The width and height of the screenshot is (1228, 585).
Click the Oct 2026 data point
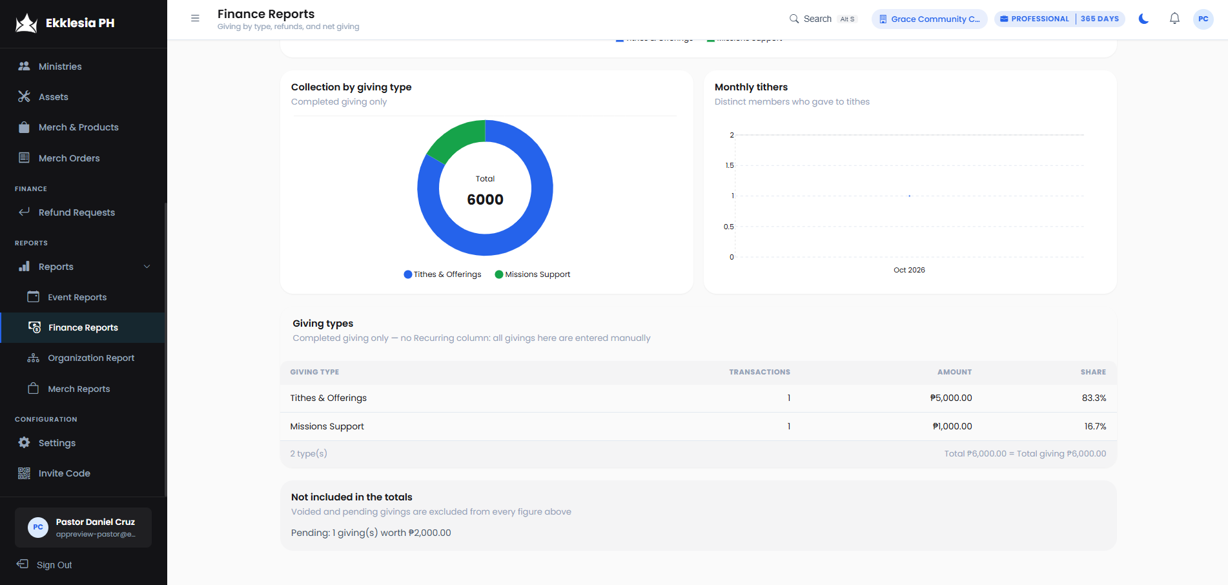click(909, 196)
